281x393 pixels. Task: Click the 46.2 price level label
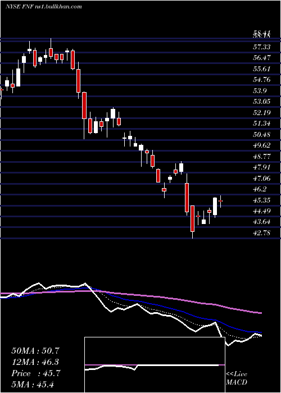(260, 189)
